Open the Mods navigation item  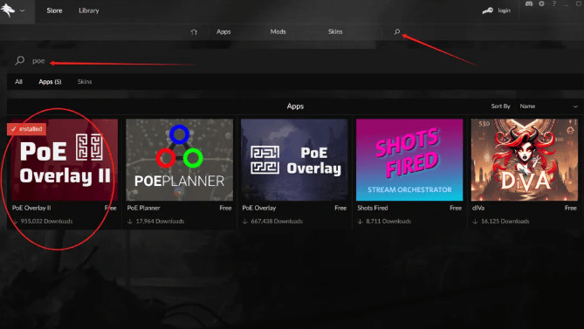278,31
